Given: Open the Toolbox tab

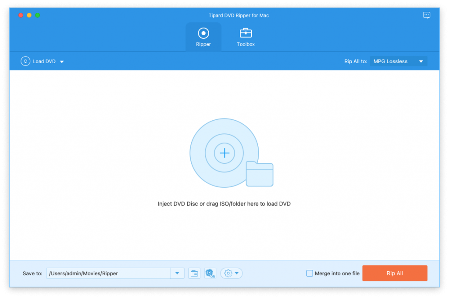Looking at the screenshot, I should point(246,37).
